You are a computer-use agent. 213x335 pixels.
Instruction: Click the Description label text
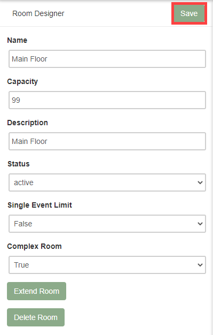28,123
